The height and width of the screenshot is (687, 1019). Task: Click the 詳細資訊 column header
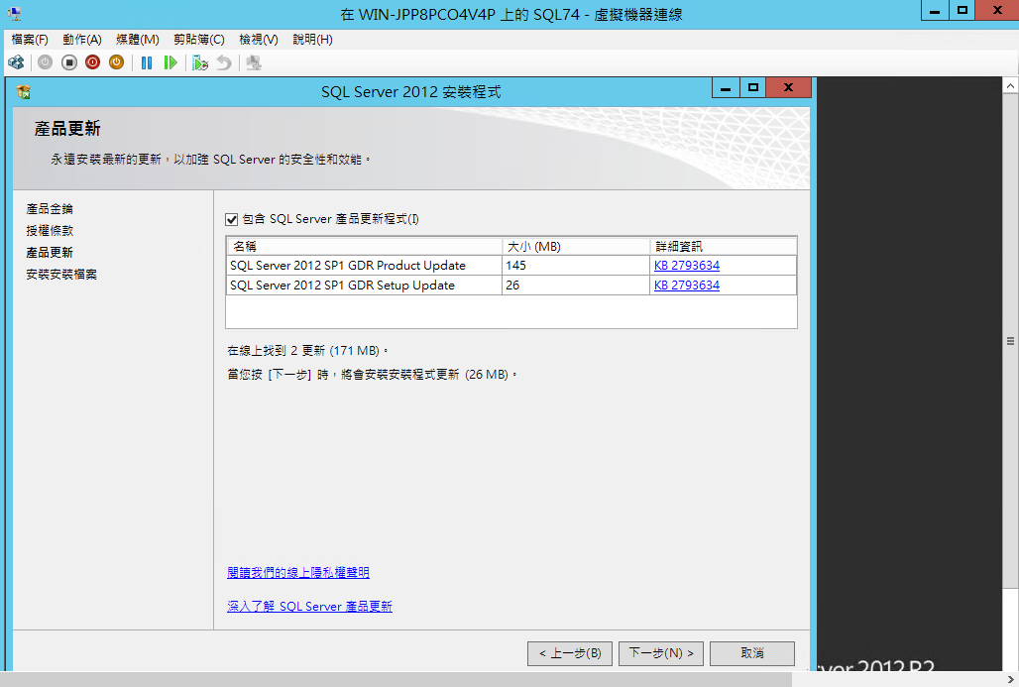pos(724,246)
